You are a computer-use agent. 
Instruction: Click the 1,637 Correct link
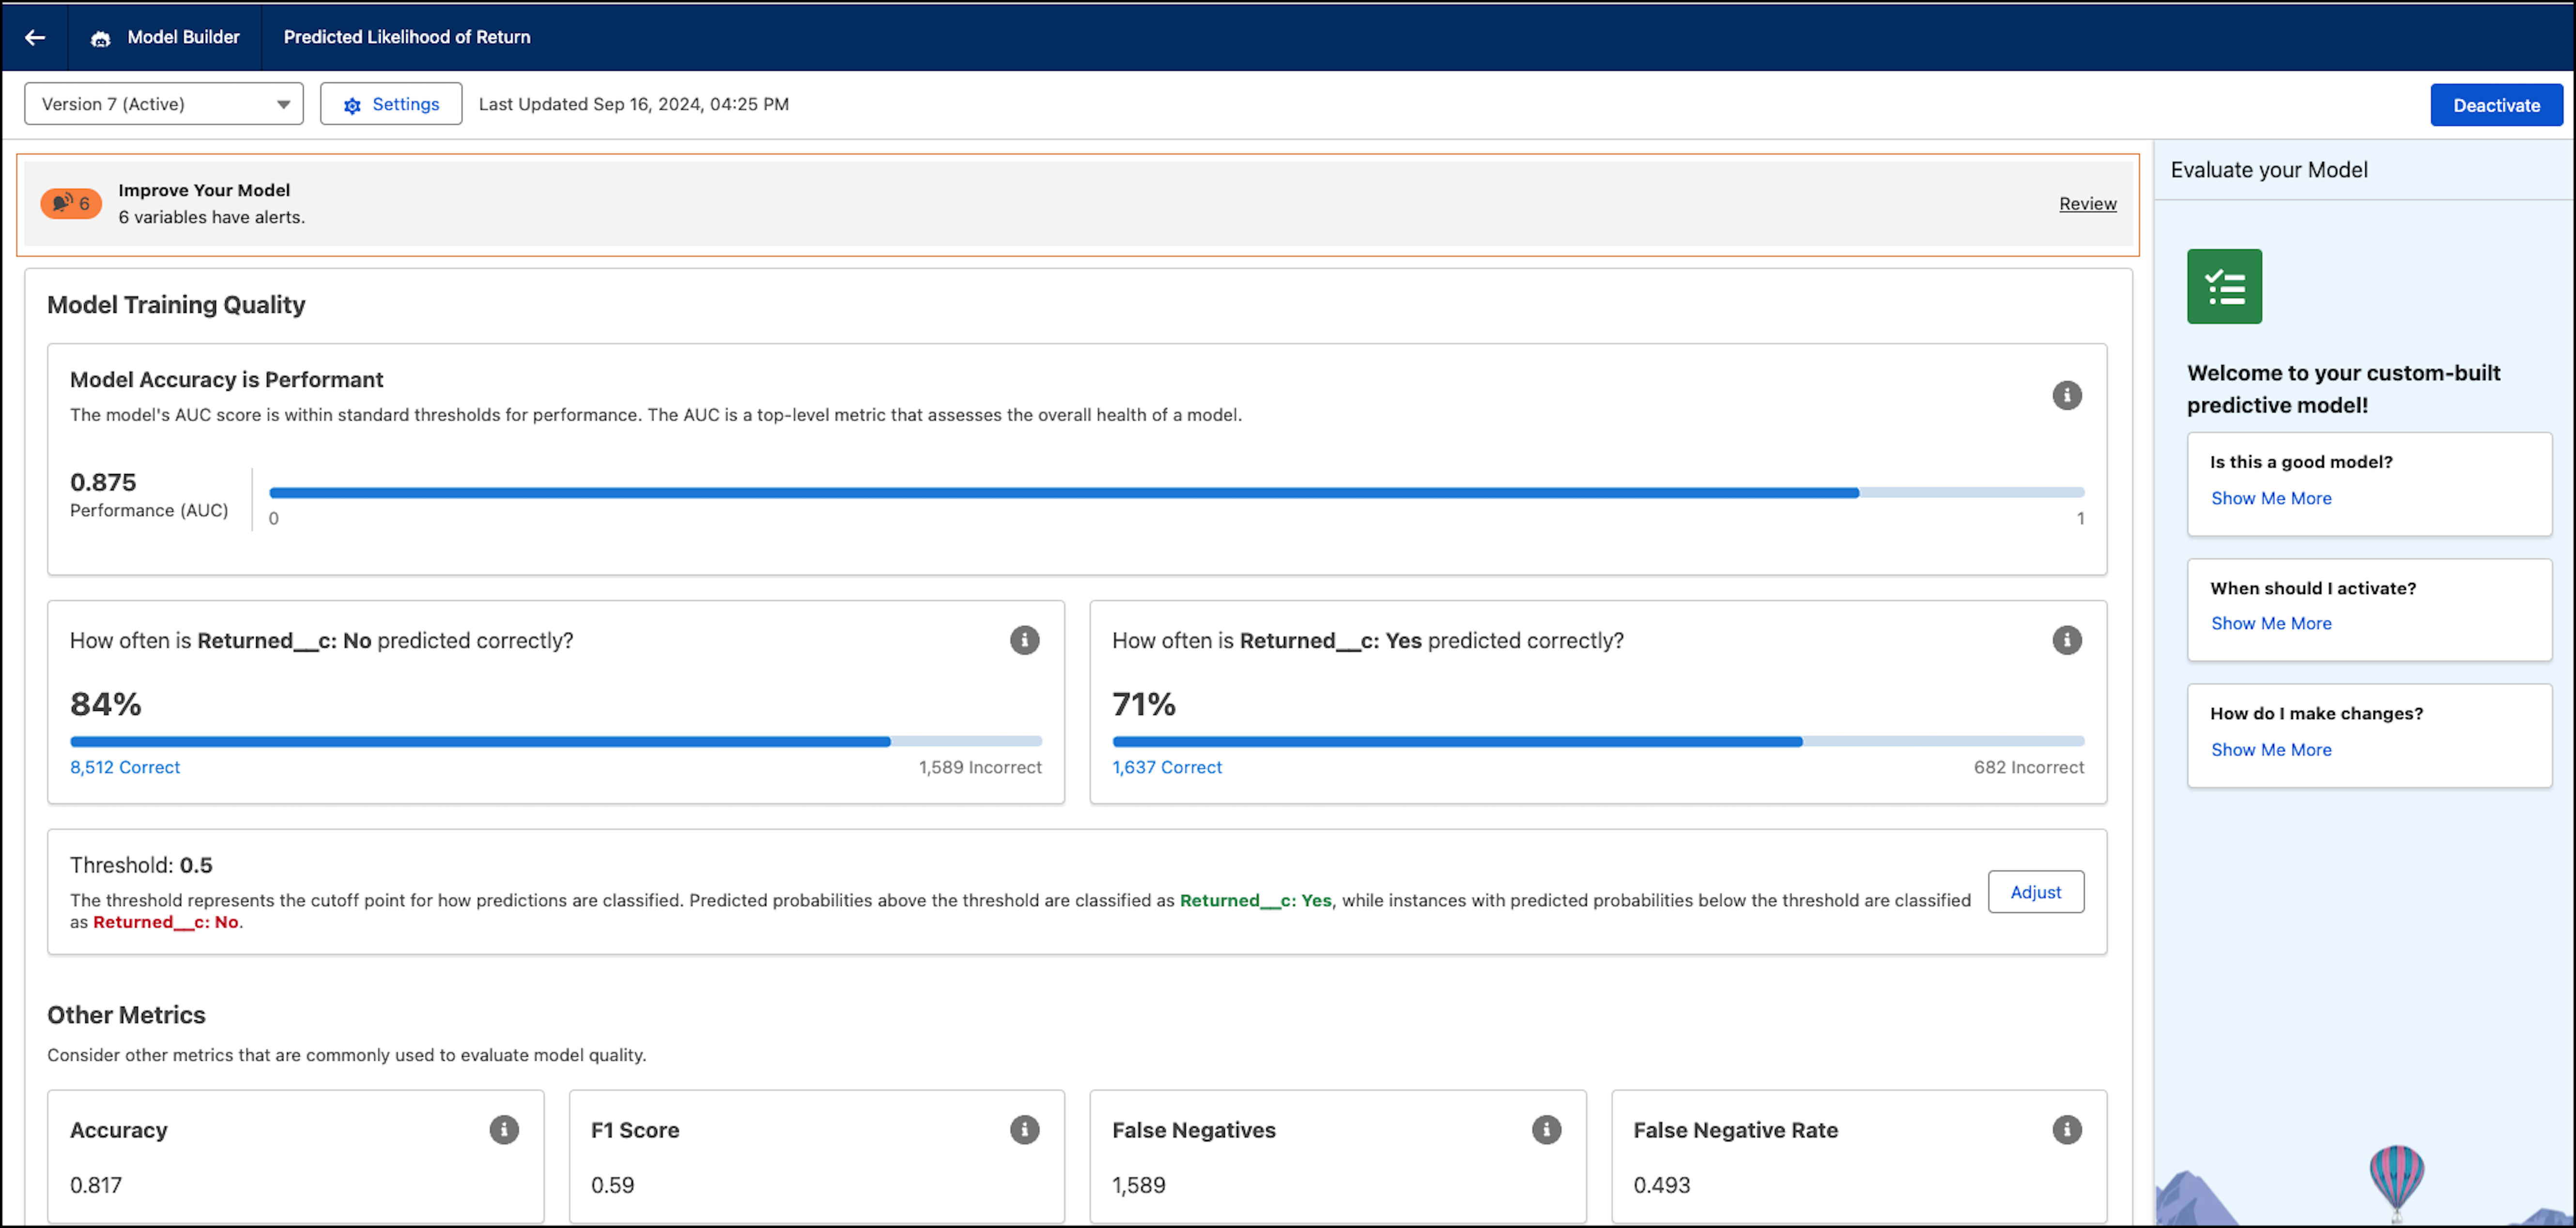coord(1167,767)
